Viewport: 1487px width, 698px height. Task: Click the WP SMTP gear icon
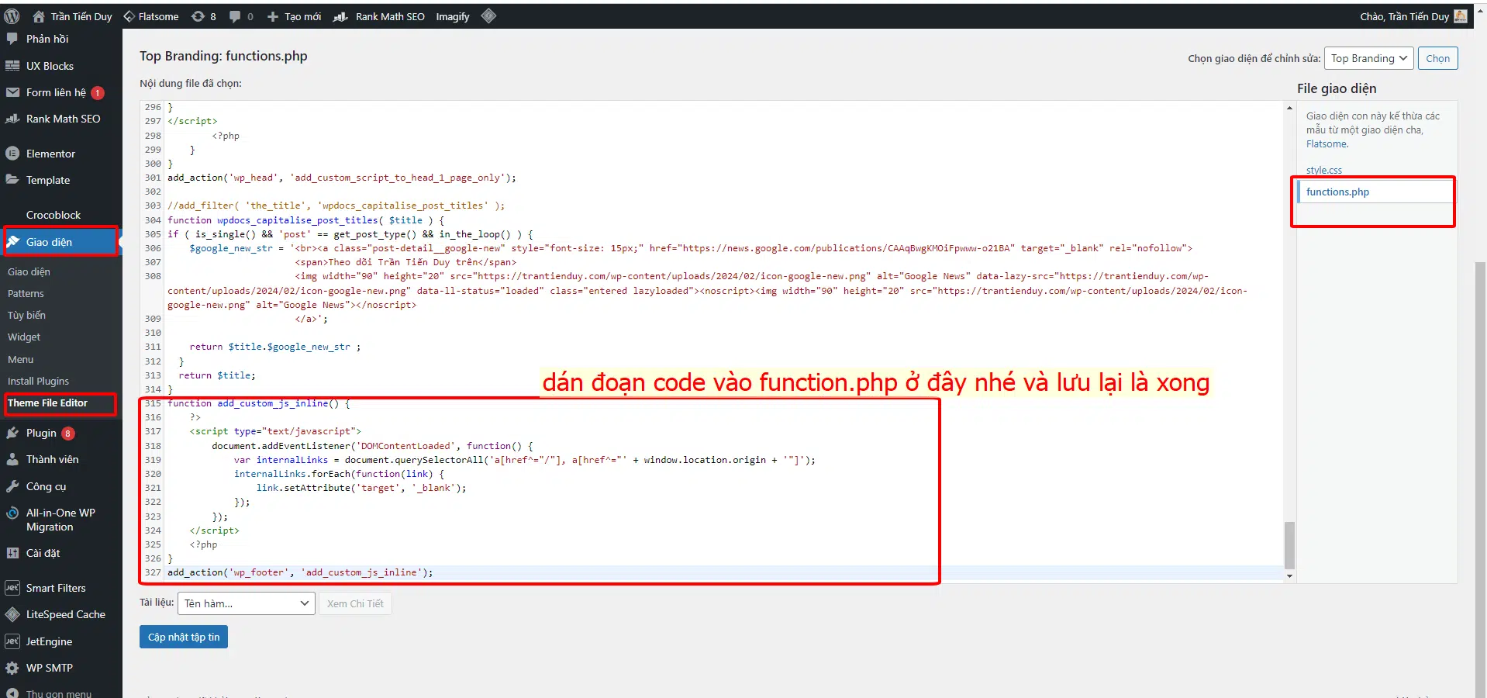click(x=12, y=668)
